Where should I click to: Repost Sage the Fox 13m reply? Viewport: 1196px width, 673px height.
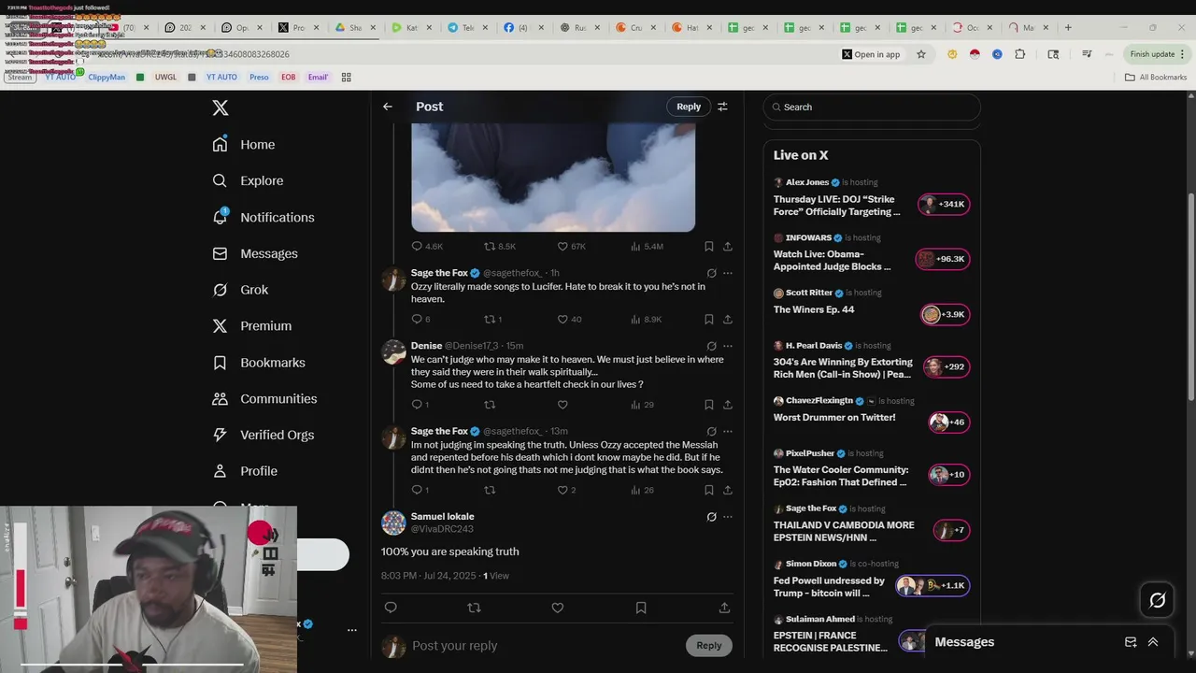pyautogui.click(x=489, y=490)
